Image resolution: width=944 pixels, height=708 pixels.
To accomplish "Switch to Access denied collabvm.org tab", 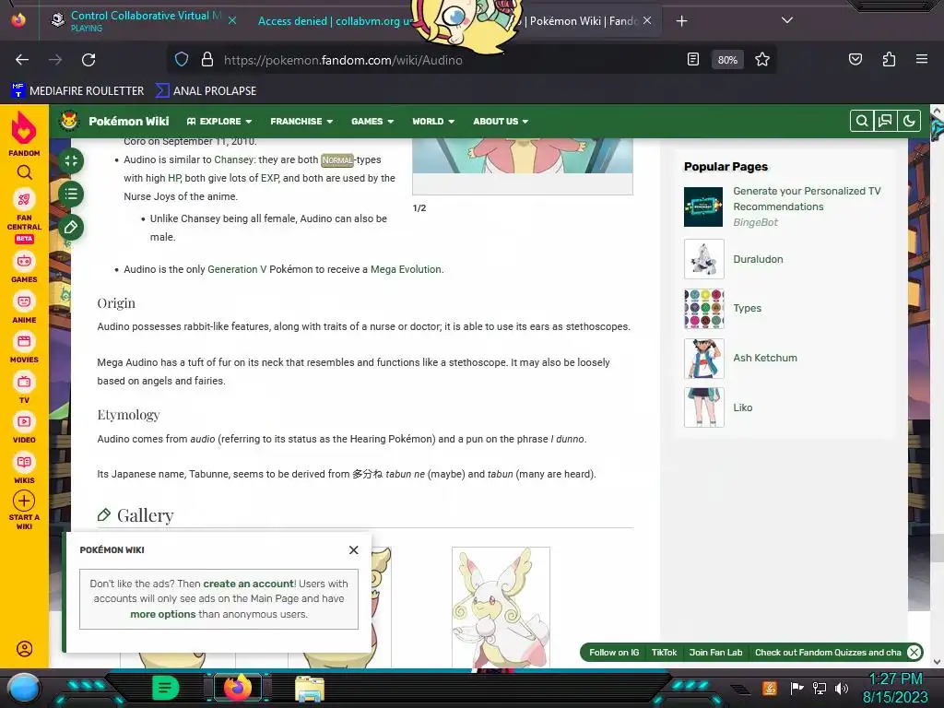I will (333, 21).
